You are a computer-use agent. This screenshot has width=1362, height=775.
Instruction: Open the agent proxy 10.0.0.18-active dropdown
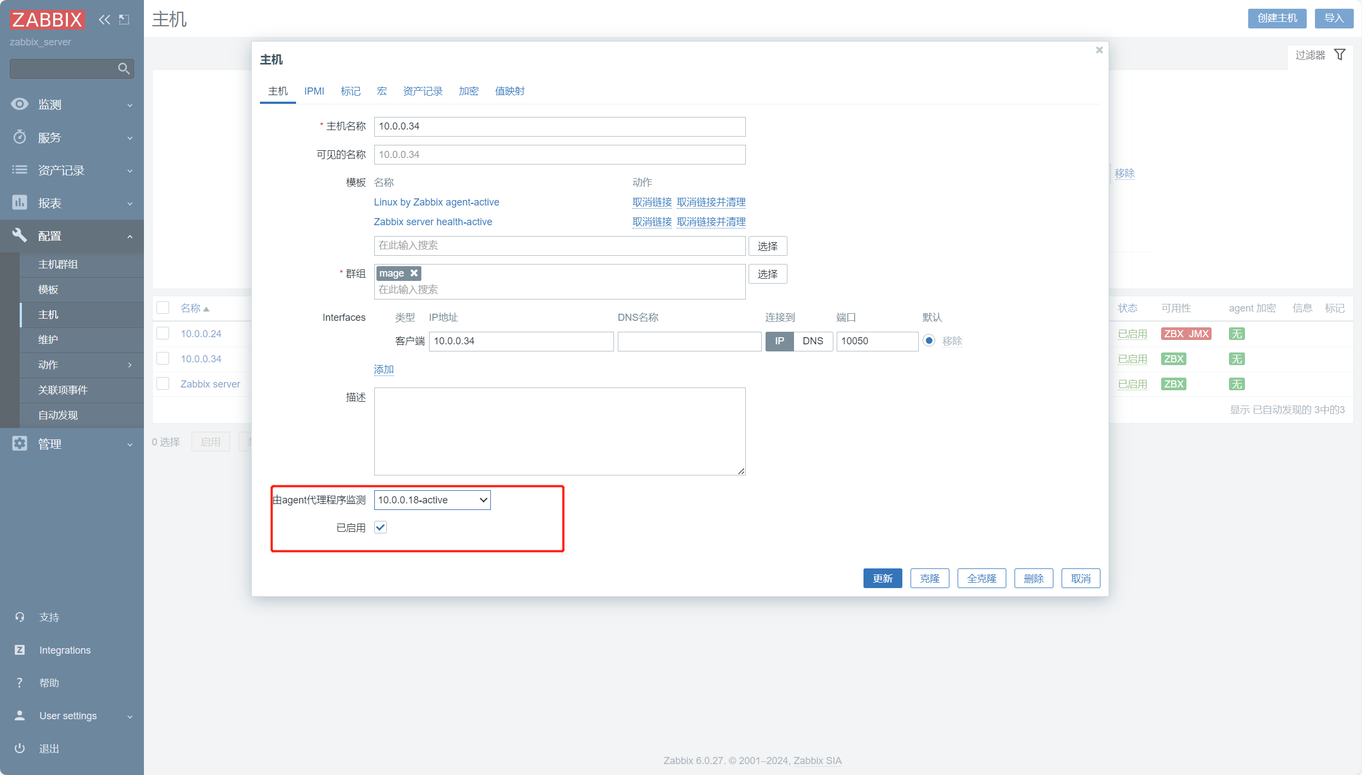(432, 500)
